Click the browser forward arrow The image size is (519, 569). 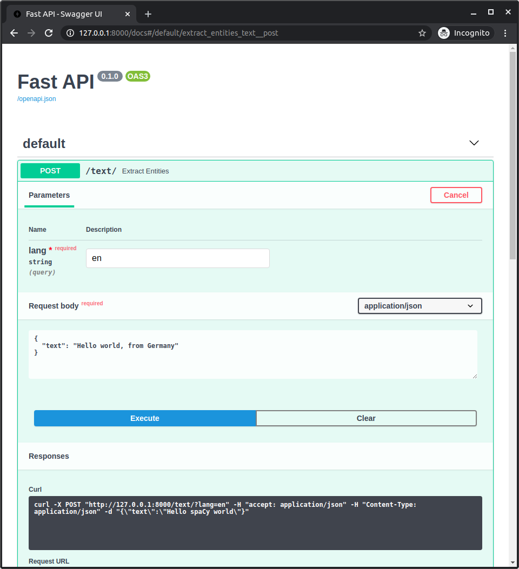click(x=31, y=33)
